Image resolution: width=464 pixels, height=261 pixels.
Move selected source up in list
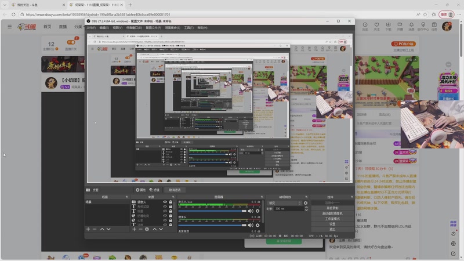point(154,229)
